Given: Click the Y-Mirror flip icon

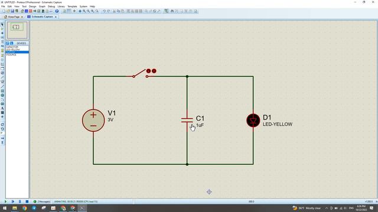Looking at the screenshot, I should 2,143.
